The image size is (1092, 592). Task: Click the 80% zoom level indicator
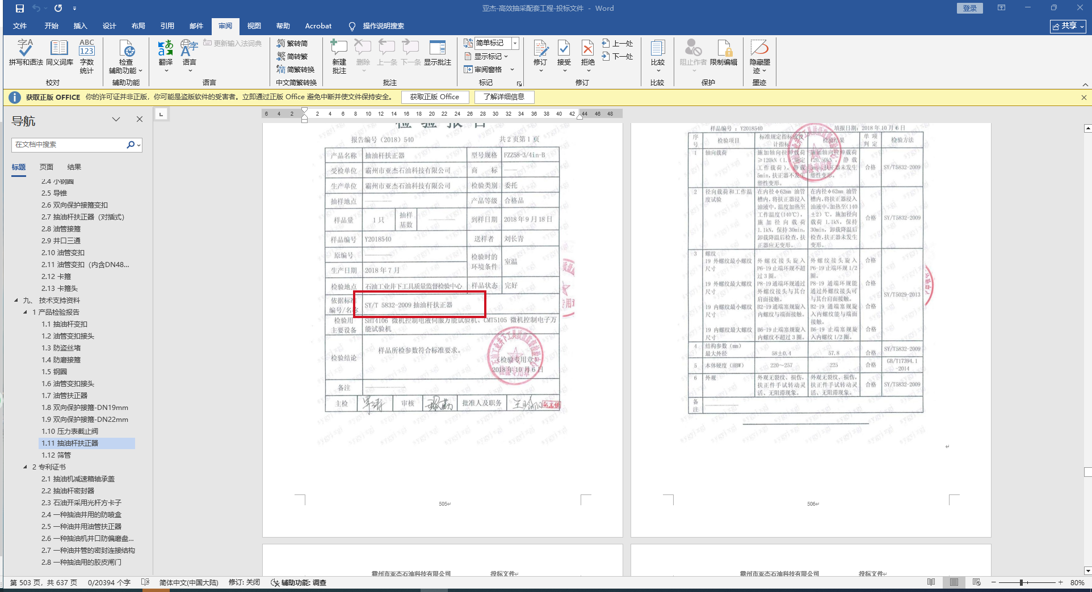[x=1077, y=583]
